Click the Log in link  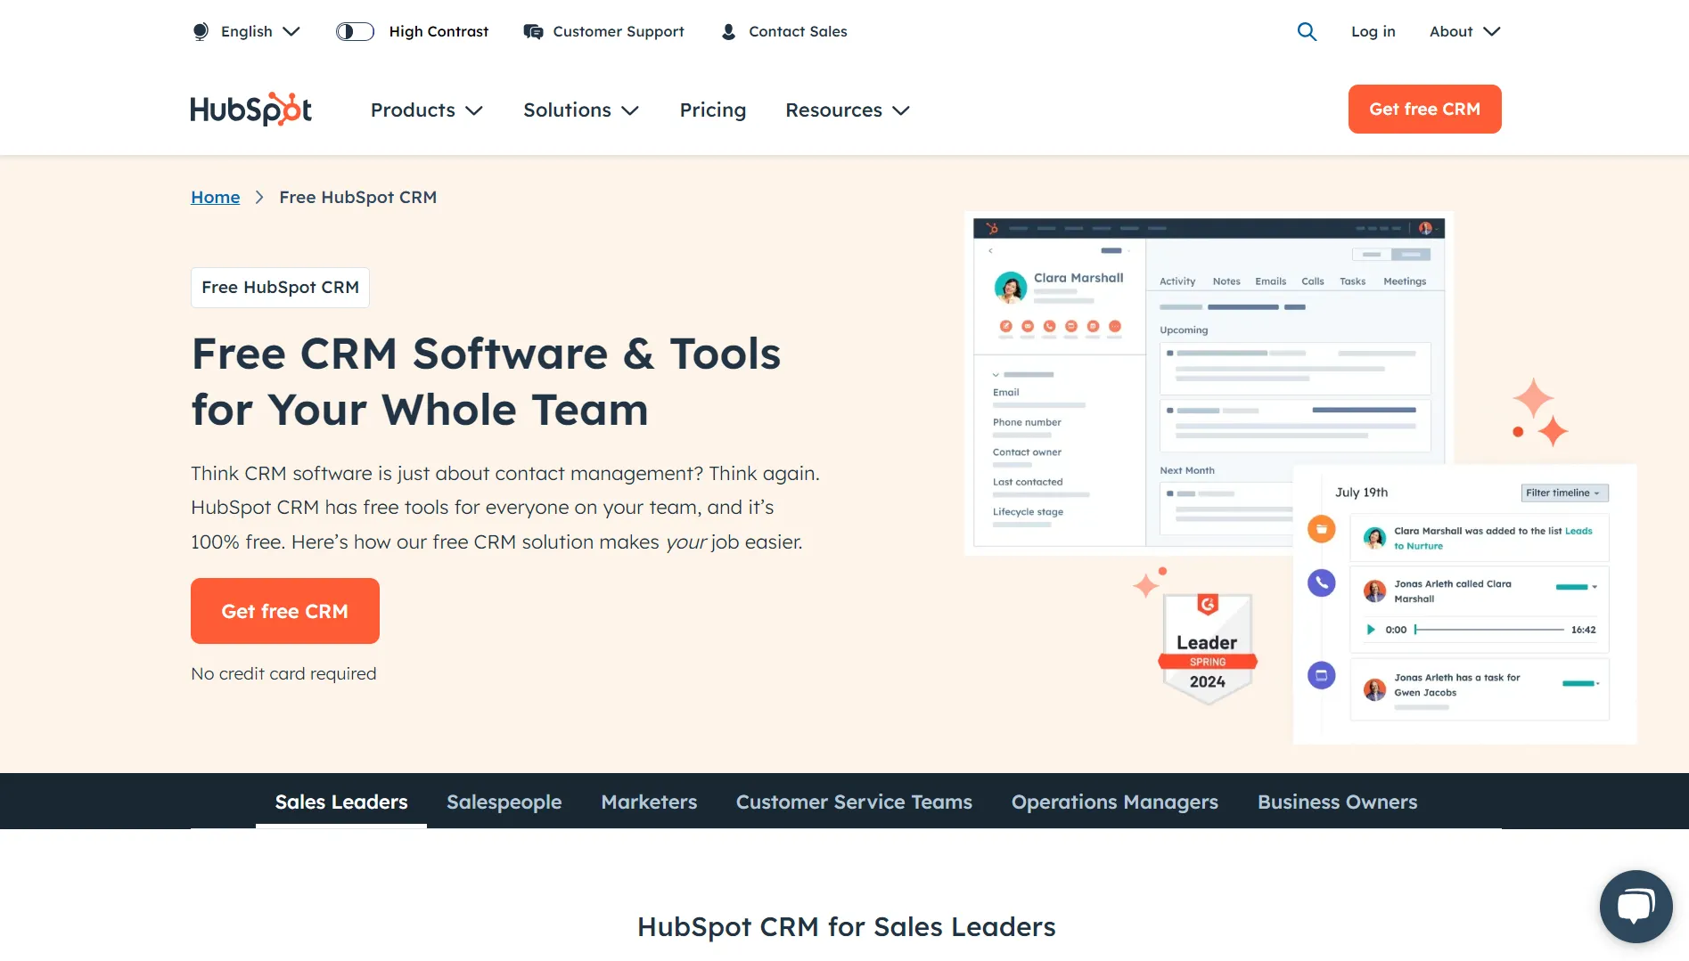click(x=1373, y=31)
